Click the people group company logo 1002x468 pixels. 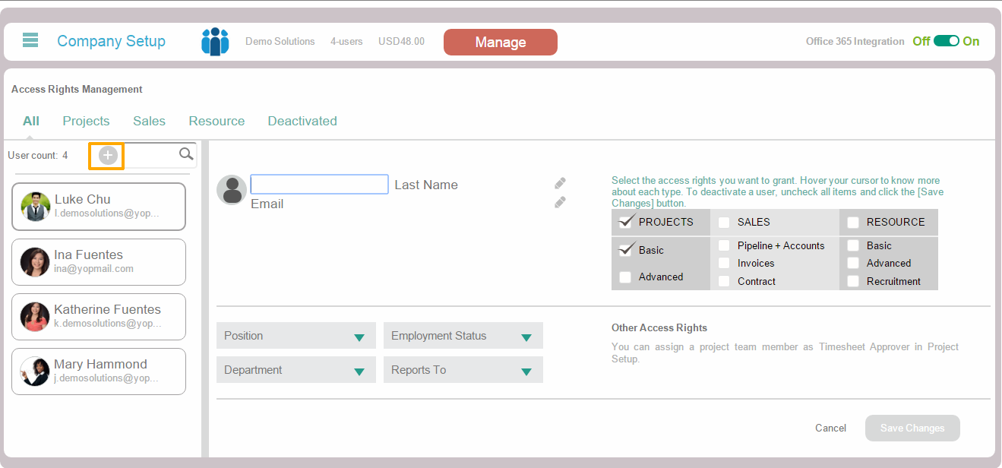215,41
